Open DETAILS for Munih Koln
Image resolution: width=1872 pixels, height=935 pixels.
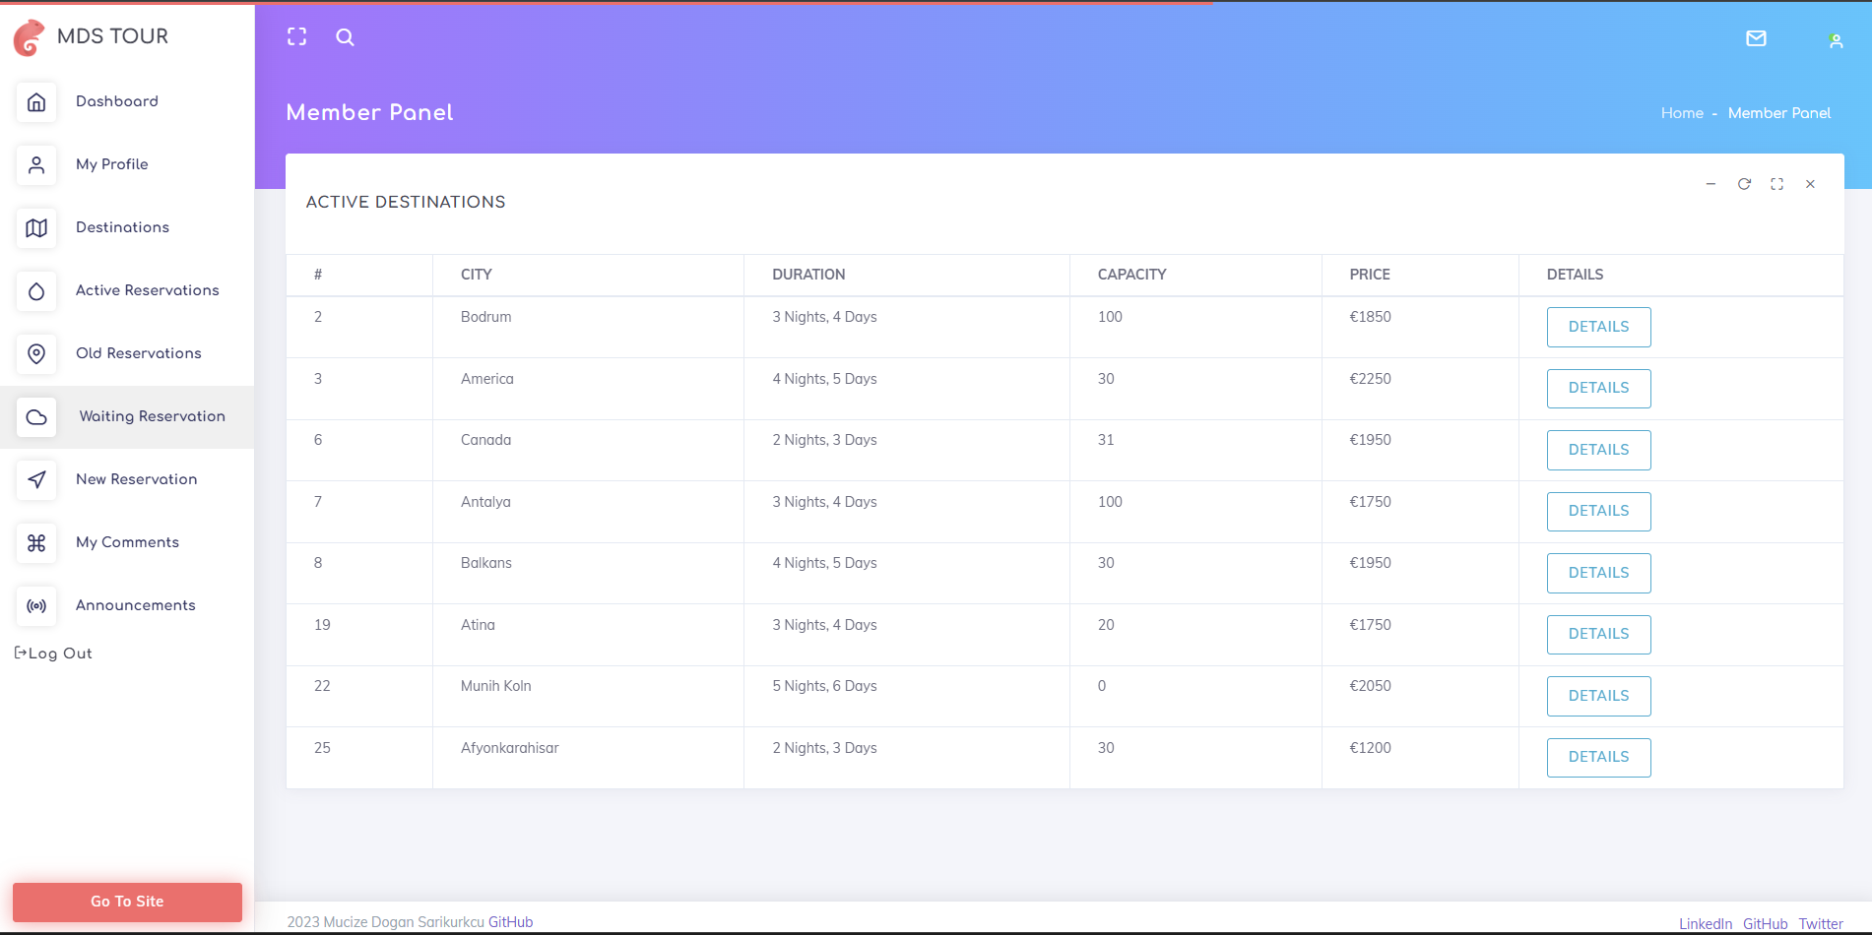pyautogui.click(x=1598, y=696)
